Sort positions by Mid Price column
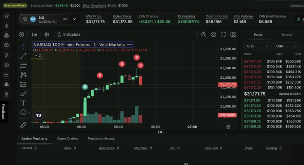The height and width of the screenshot is (165, 304). (143, 148)
